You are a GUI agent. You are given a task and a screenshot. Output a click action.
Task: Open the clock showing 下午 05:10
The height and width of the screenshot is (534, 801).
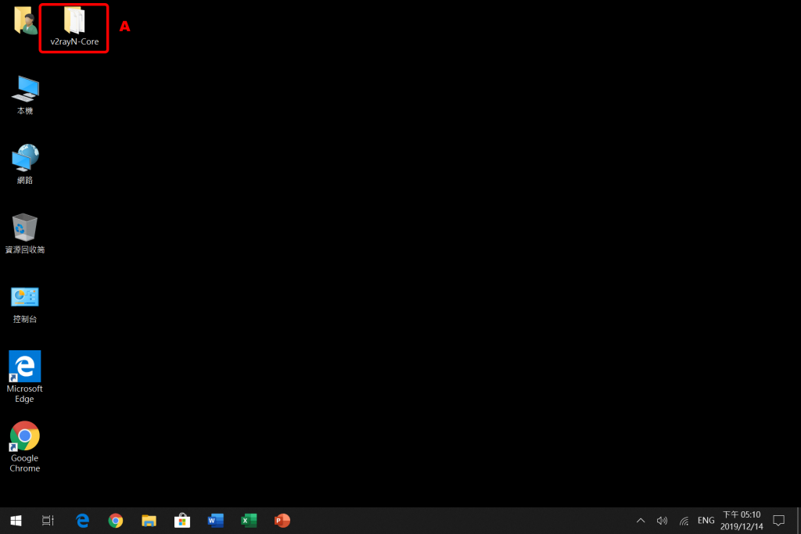coord(742,521)
